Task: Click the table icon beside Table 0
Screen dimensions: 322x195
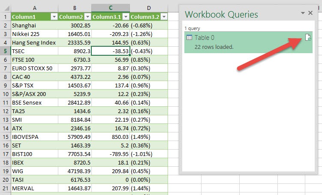Action: tap(189, 38)
